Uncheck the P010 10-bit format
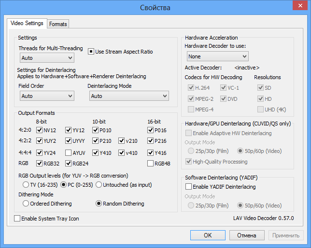The width and height of the screenshot is (311, 248). (96, 130)
